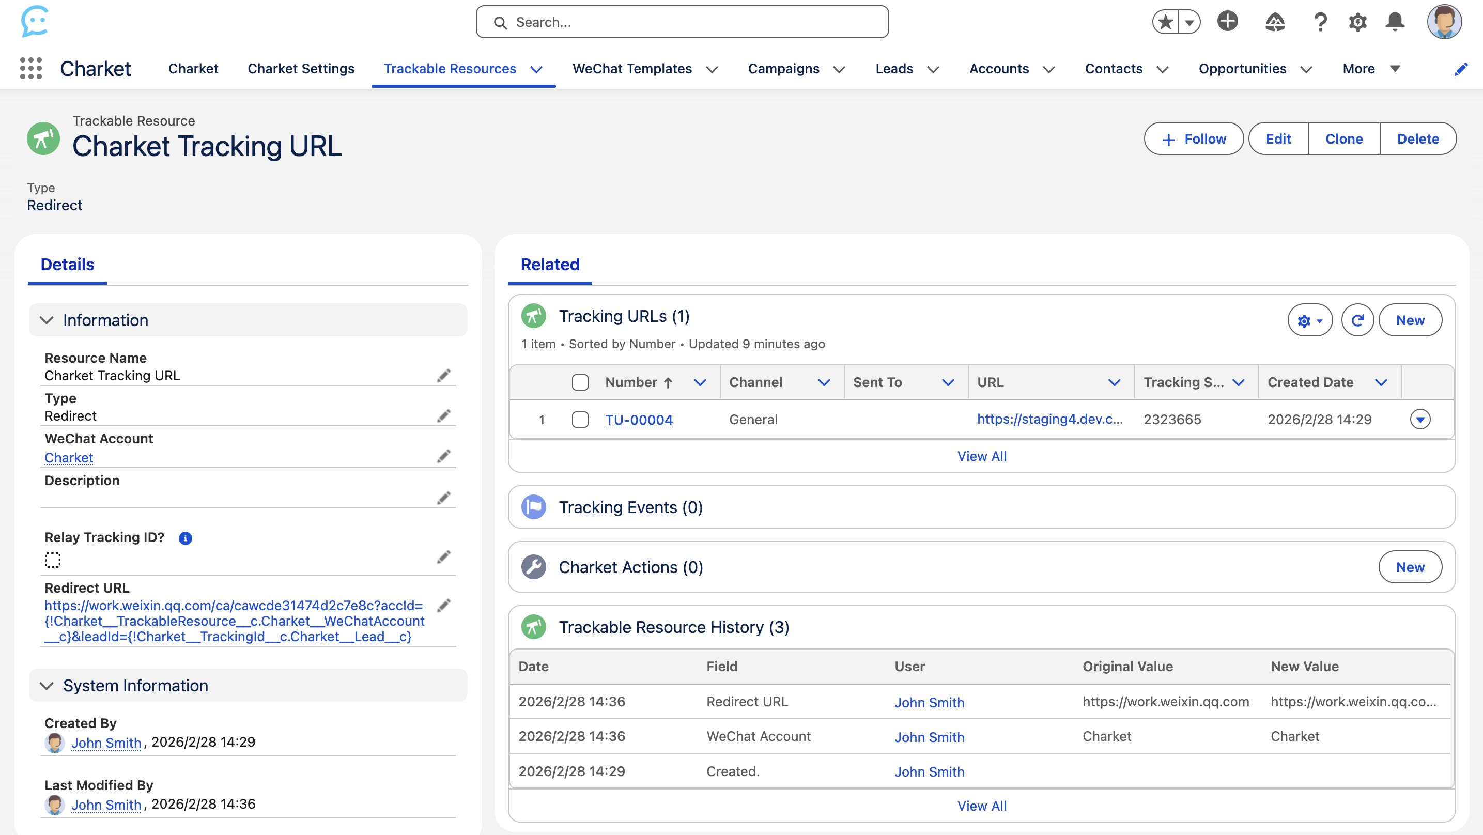Viewport: 1483px width, 835px height.
Task: Open the App Launcher grid icon
Action: pyautogui.click(x=31, y=69)
